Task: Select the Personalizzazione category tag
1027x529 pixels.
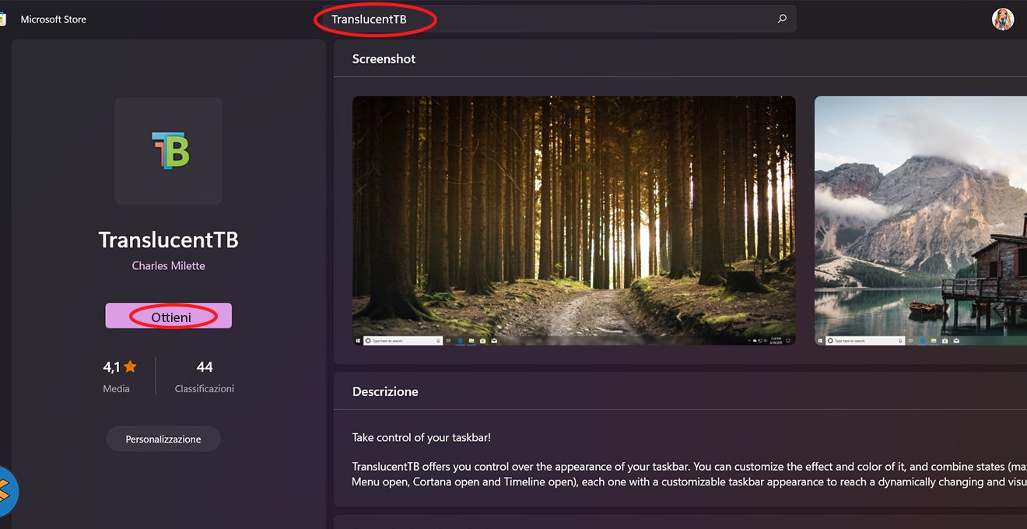Action: point(163,440)
